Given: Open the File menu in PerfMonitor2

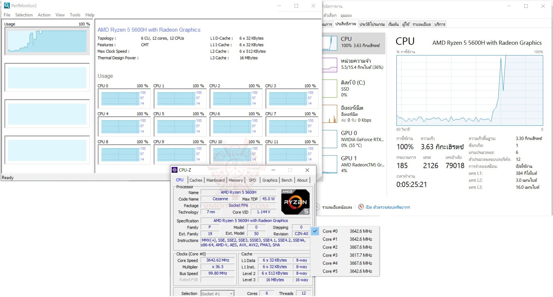Looking at the screenshot, I should [7, 15].
